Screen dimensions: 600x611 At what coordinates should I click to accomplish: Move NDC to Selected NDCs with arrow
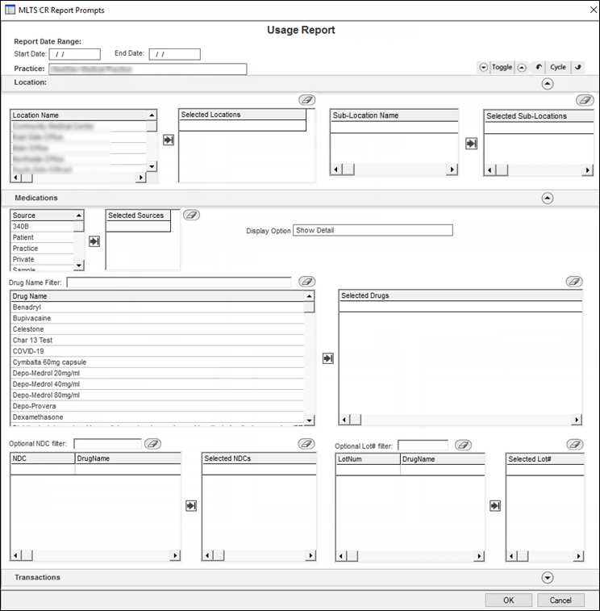(191, 506)
